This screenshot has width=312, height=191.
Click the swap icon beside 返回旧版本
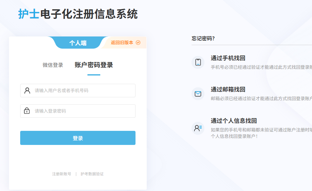(138, 43)
